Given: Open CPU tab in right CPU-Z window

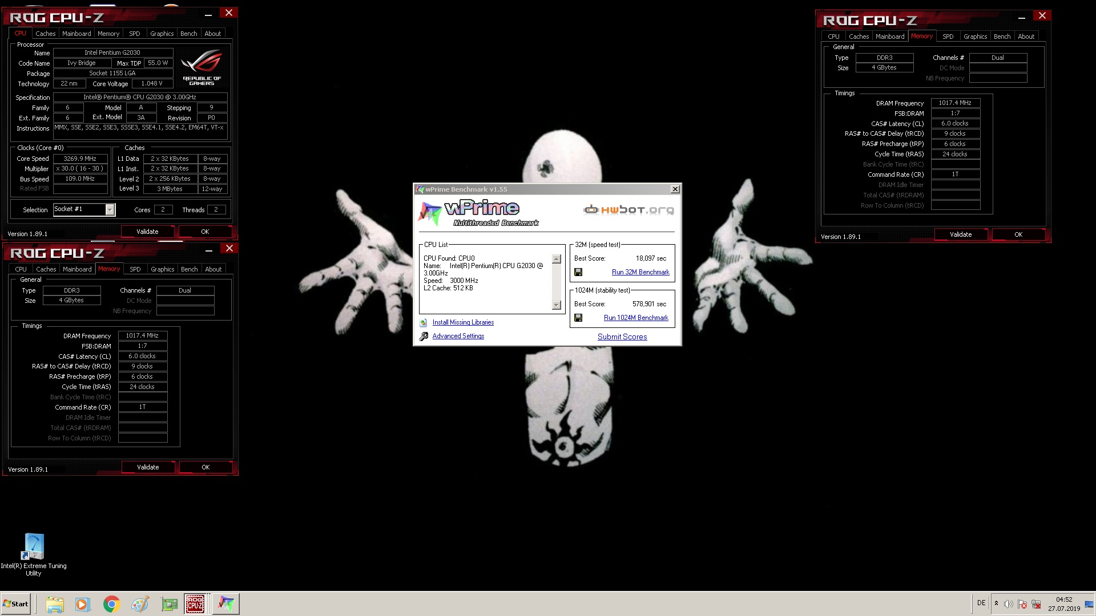Looking at the screenshot, I should tap(833, 37).
